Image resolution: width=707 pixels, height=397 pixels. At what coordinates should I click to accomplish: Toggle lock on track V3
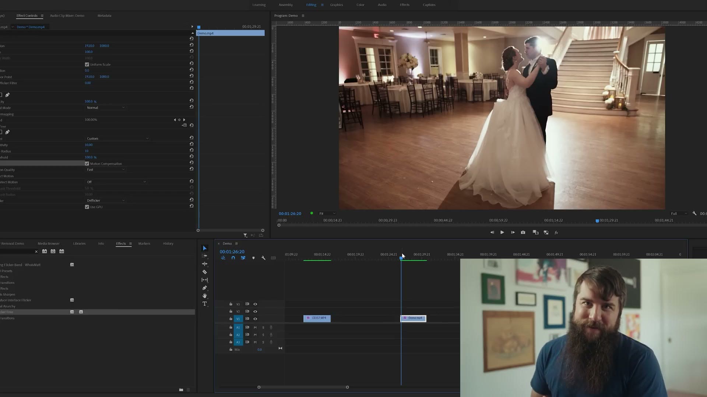(x=231, y=304)
